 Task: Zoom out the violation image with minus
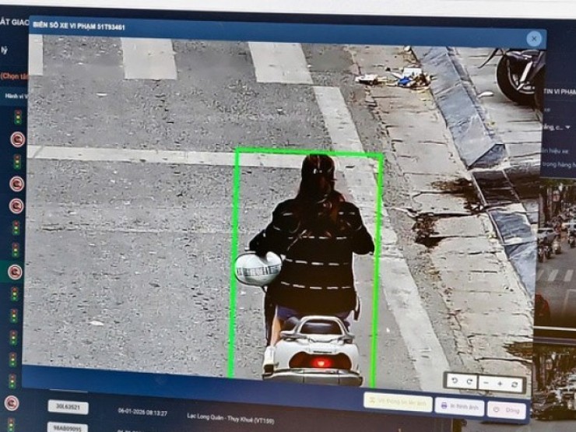pyautogui.click(x=486, y=384)
